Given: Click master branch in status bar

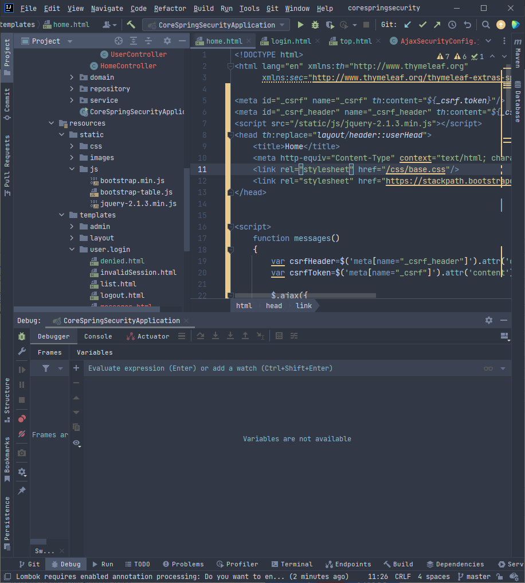Looking at the screenshot, I should pos(474,577).
